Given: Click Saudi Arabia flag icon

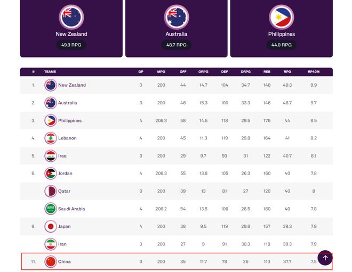Looking at the screenshot, I should coord(51,209).
